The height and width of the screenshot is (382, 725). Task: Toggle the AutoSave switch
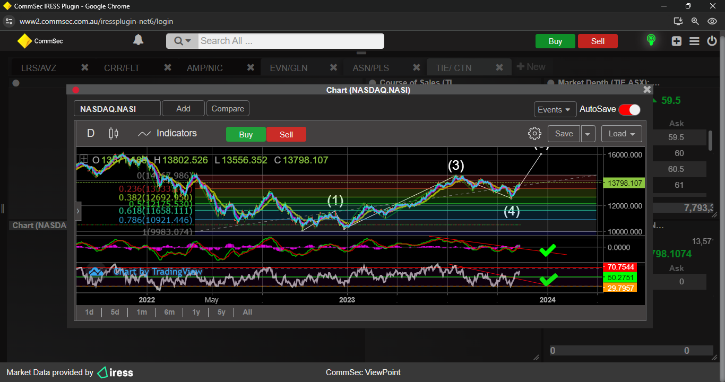click(629, 109)
